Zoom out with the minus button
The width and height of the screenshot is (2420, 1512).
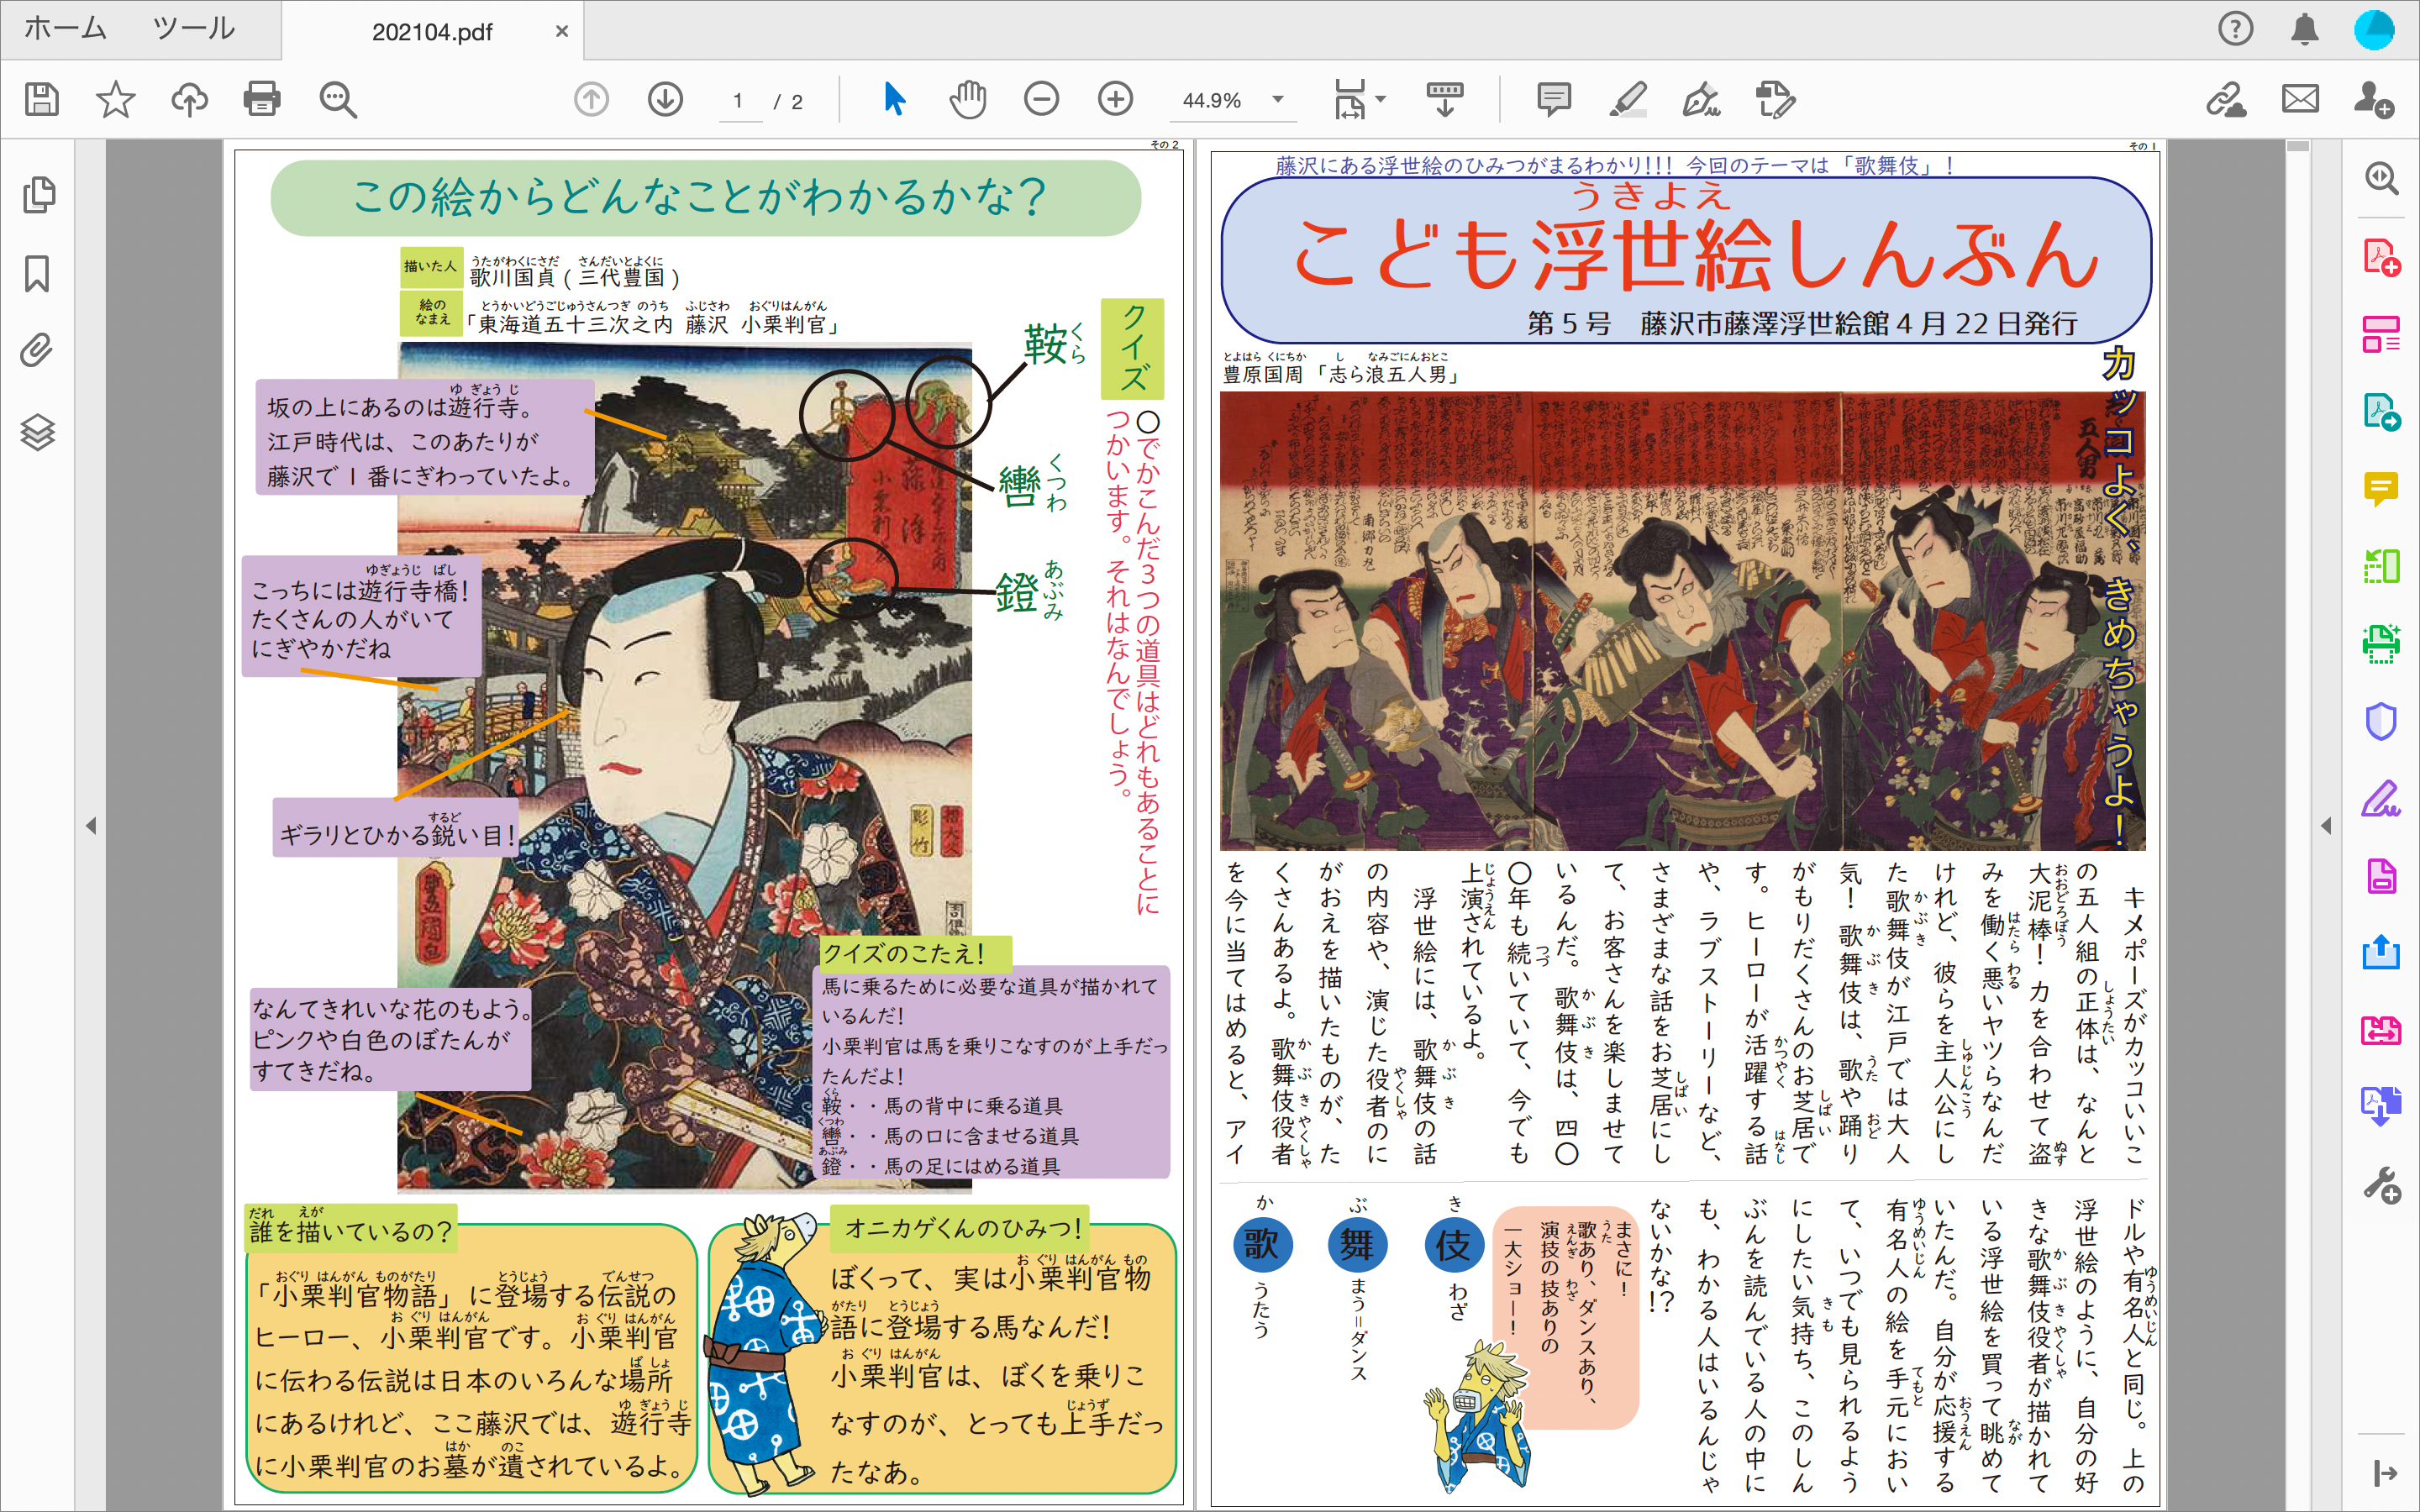pos(1041,99)
